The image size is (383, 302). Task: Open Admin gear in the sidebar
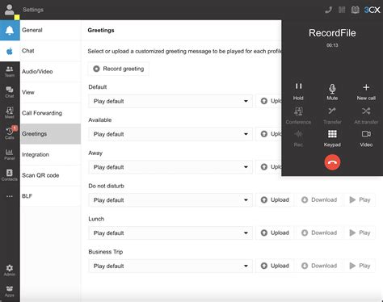point(10,271)
